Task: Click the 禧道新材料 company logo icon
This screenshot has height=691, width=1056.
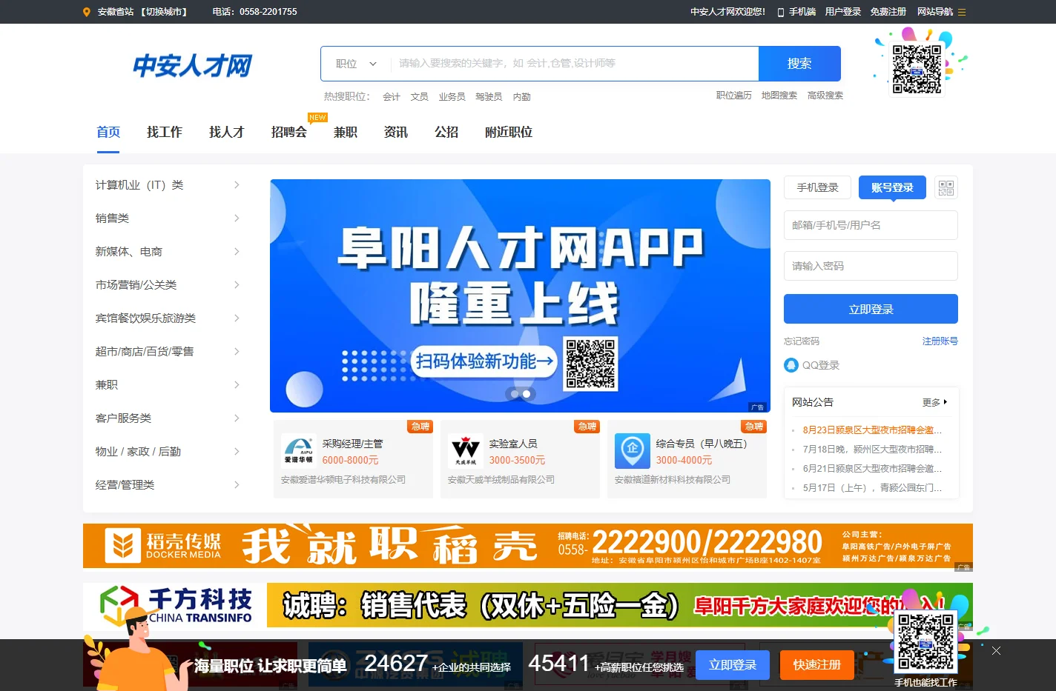Action: [x=633, y=451]
